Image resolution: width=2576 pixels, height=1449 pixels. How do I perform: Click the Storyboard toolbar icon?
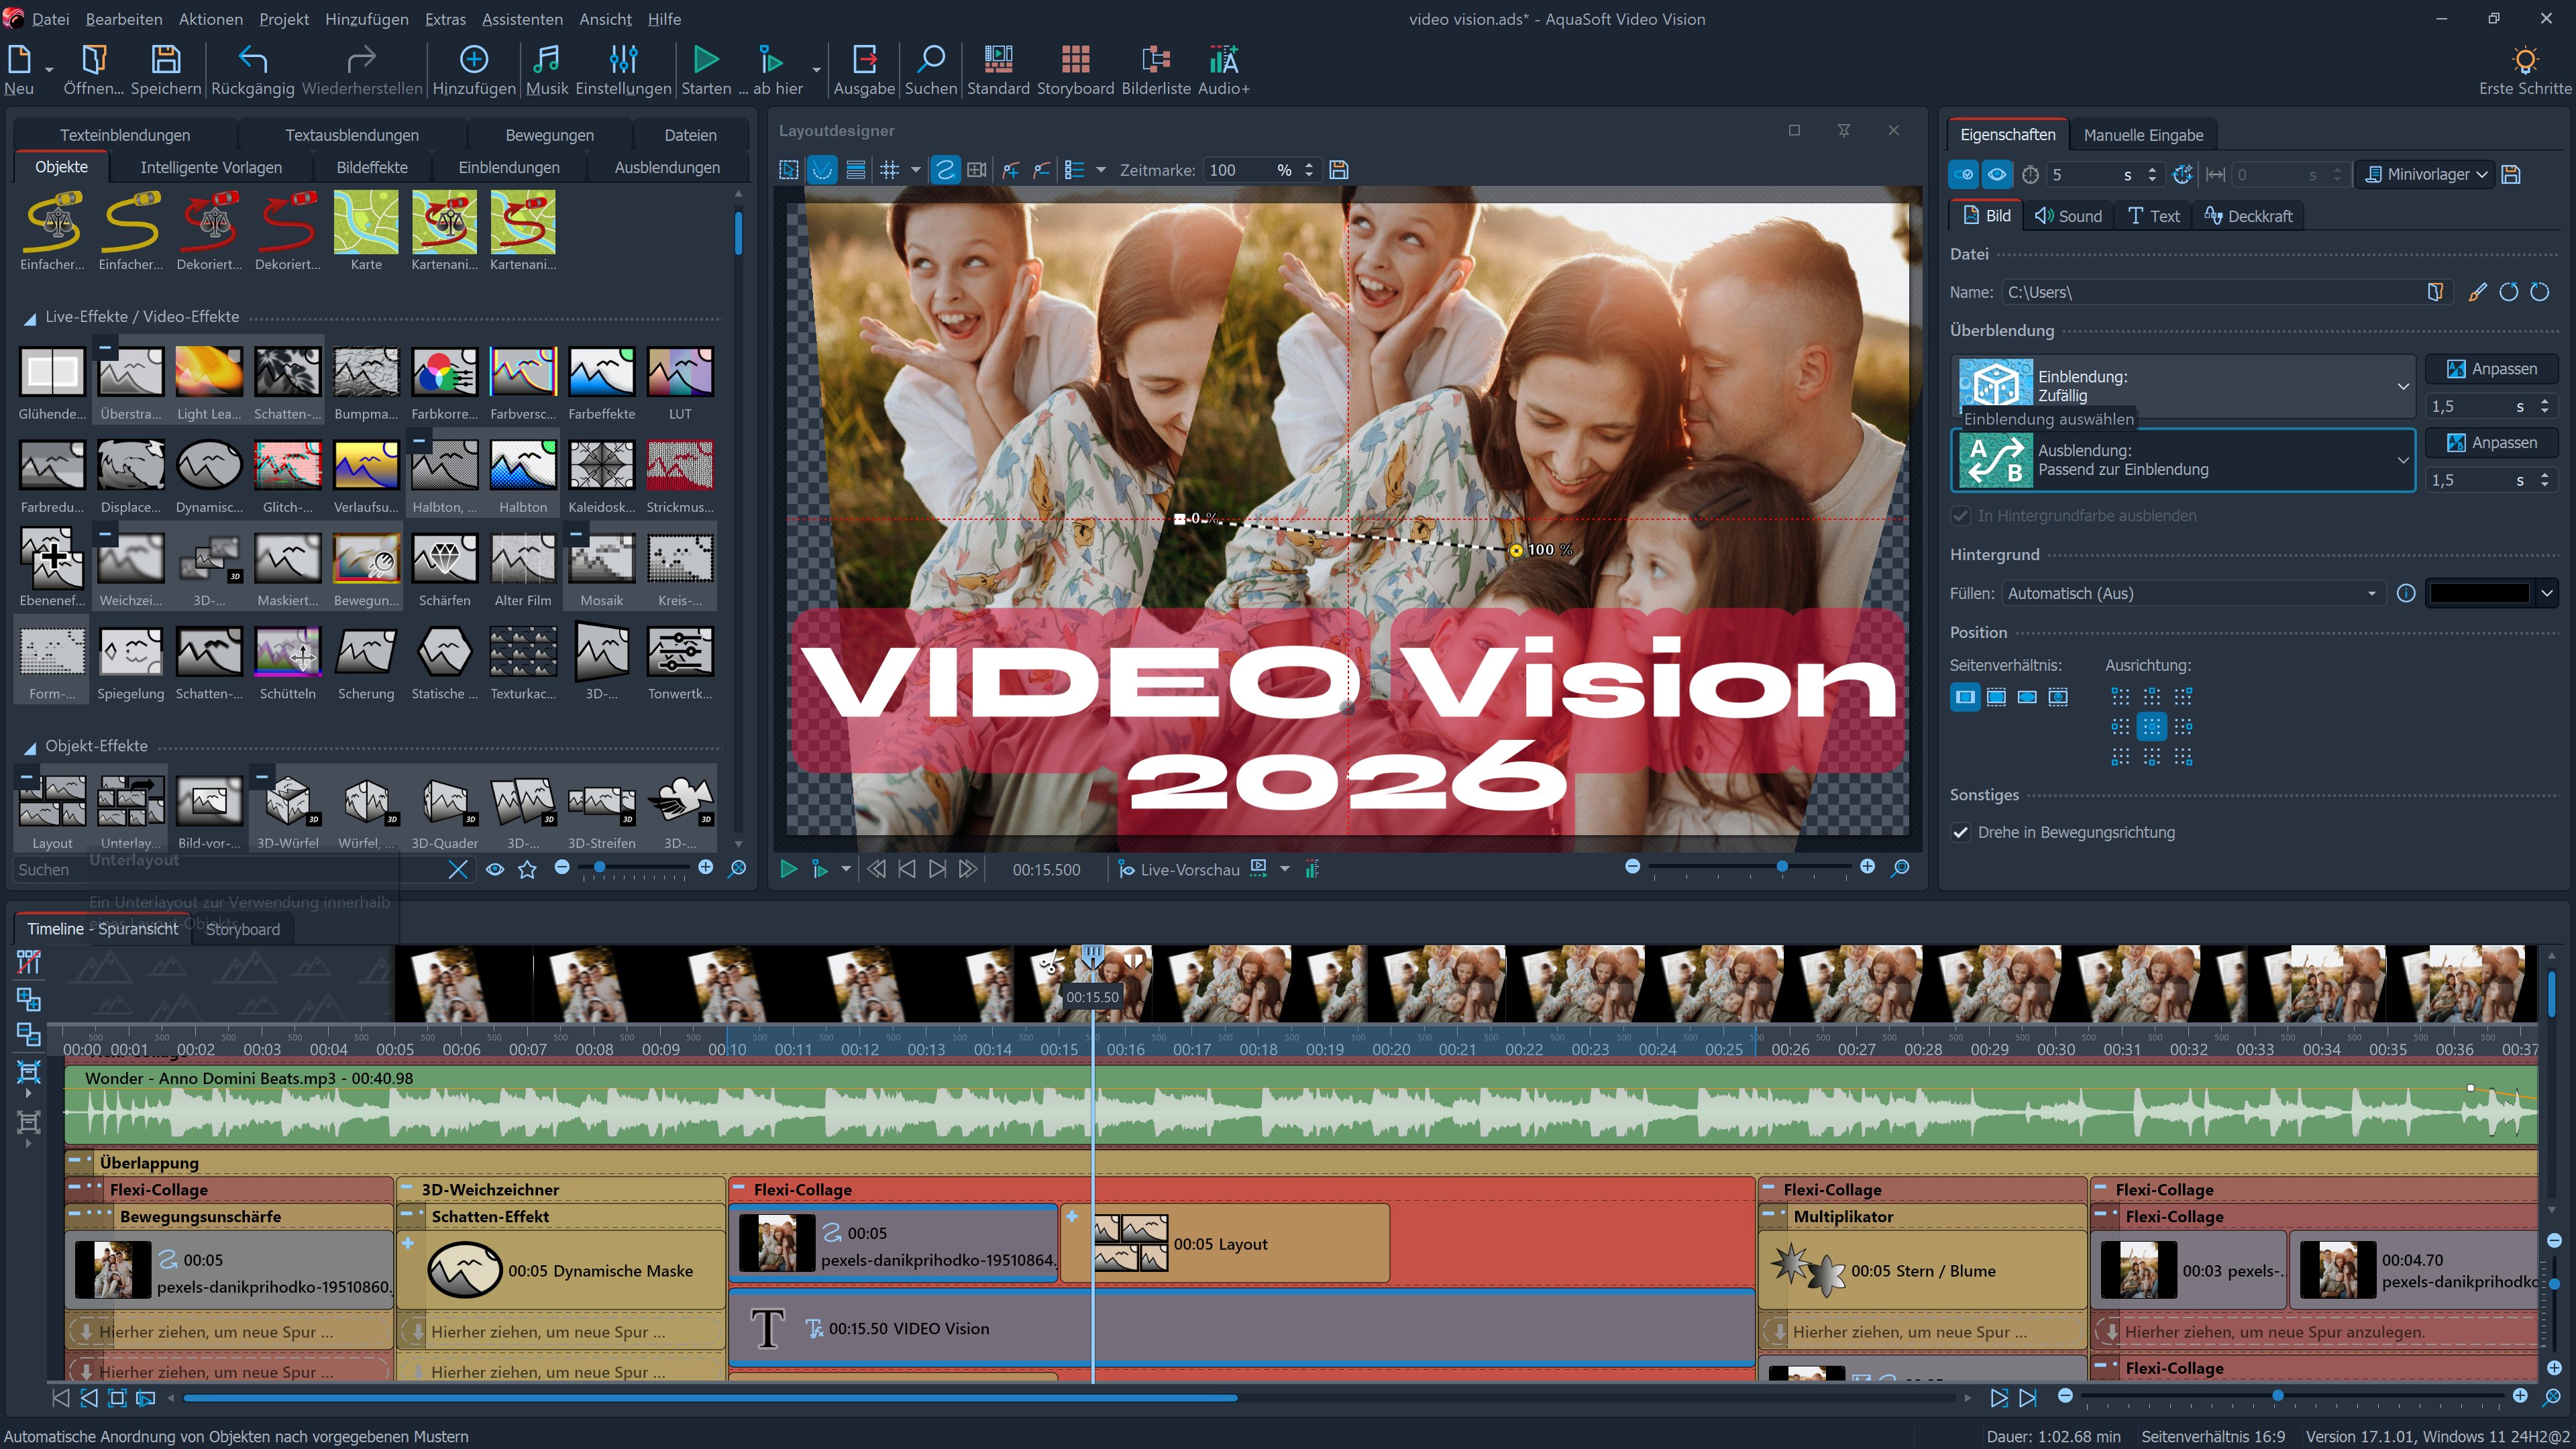[1075, 60]
